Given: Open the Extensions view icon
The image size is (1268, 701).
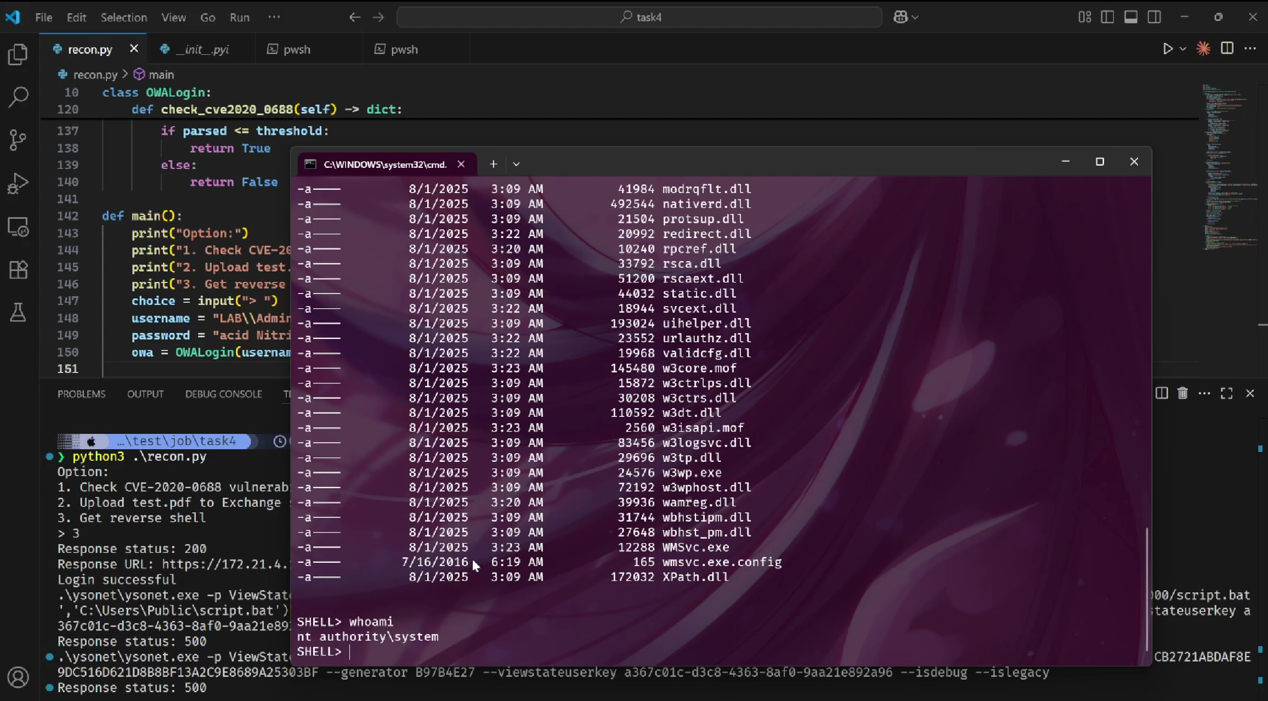Looking at the screenshot, I should tap(18, 269).
